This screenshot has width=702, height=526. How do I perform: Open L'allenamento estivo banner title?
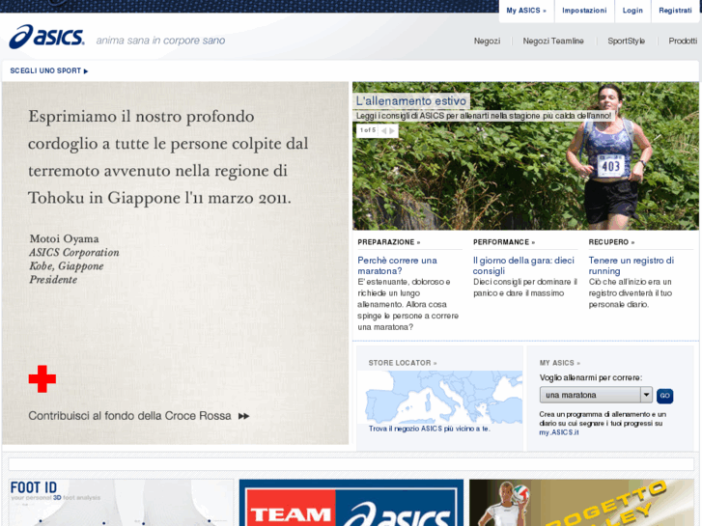coord(411,101)
